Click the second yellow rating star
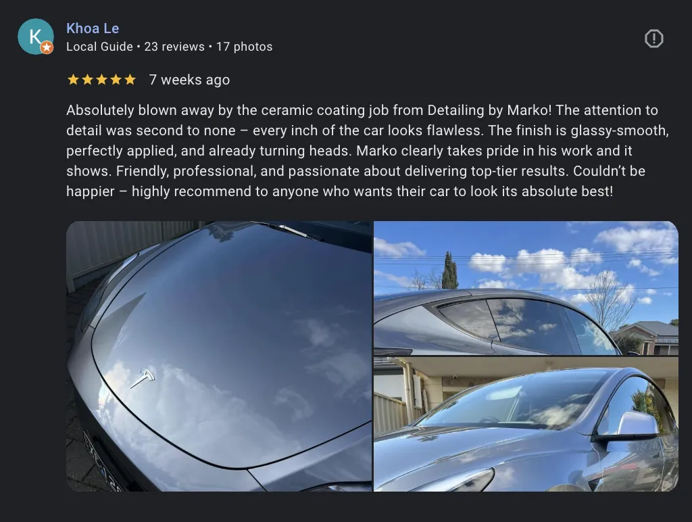This screenshot has width=692, height=522. click(x=87, y=80)
